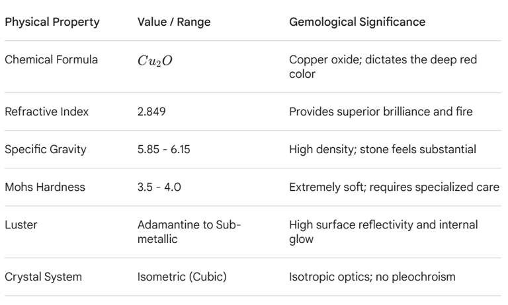Image resolution: width=508 pixels, height=305 pixels.
Task: Select the Mohs Hardness row label
Action: click(x=44, y=187)
